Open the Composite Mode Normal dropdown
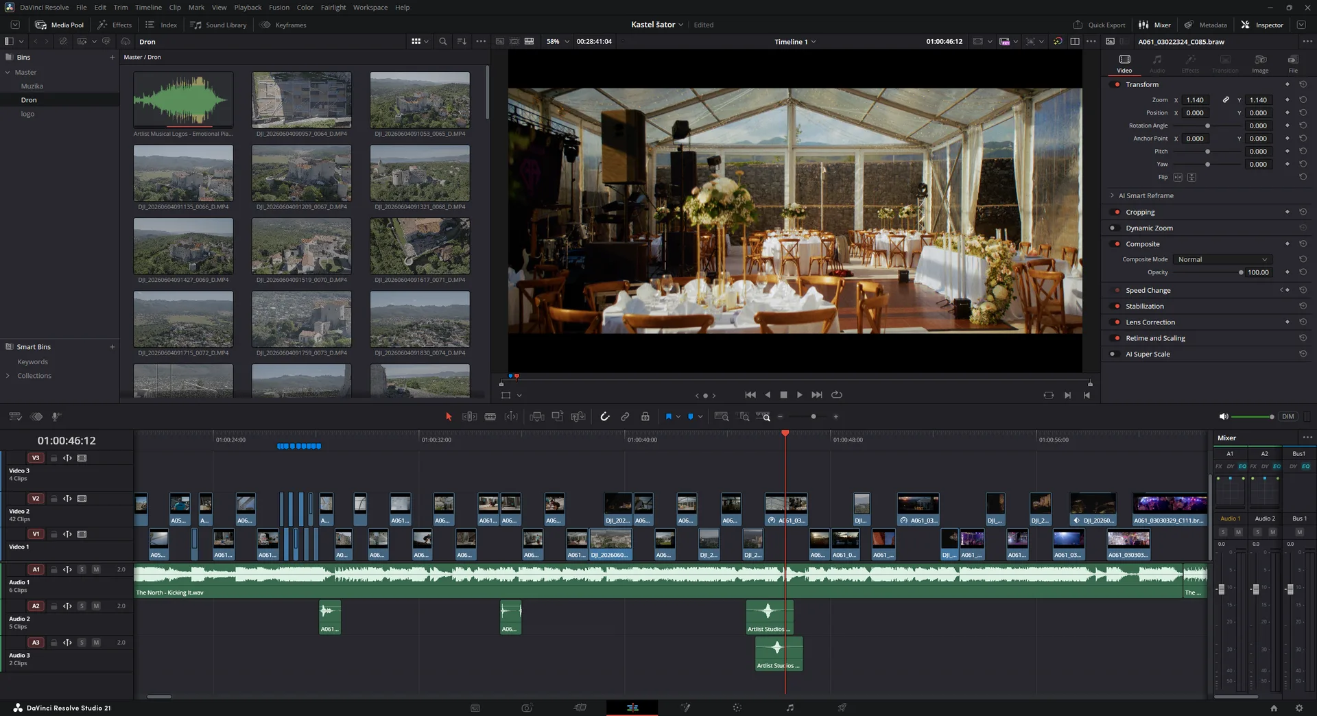 [x=1222, y=259]
